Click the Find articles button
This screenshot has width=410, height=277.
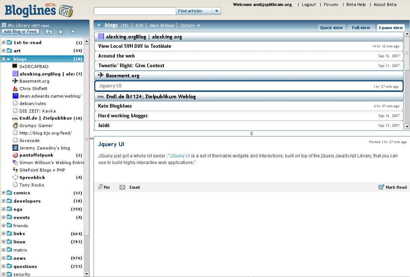[194, 11]
